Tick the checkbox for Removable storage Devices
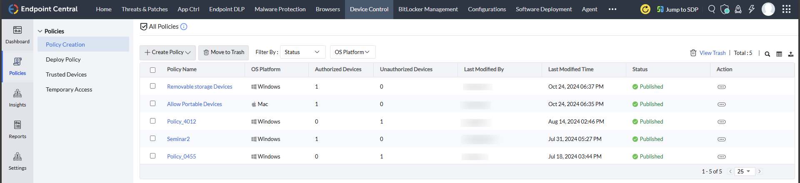Screen dimensions: 800x183 (x=153, y=86)
